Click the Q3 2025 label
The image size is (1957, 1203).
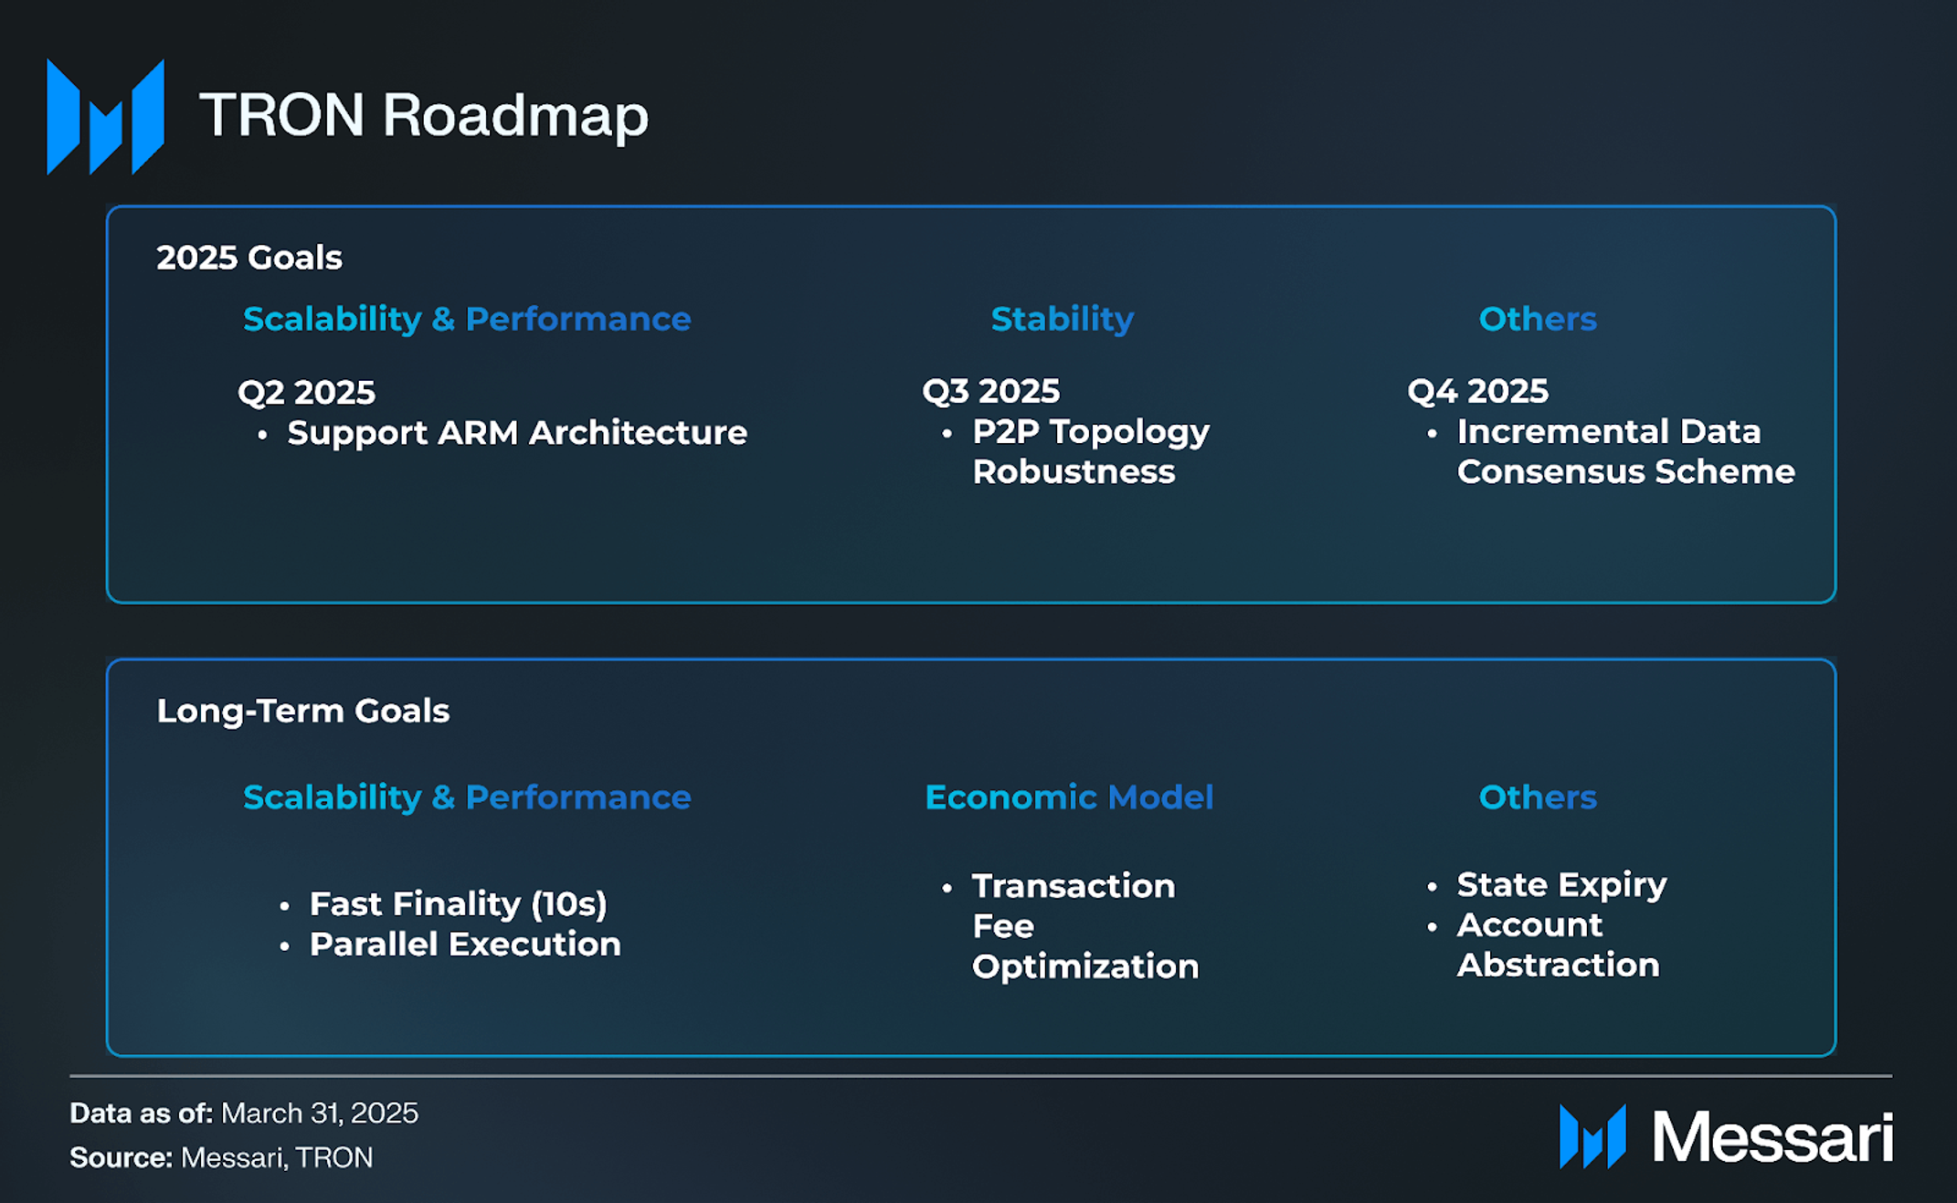click(991, 391)
